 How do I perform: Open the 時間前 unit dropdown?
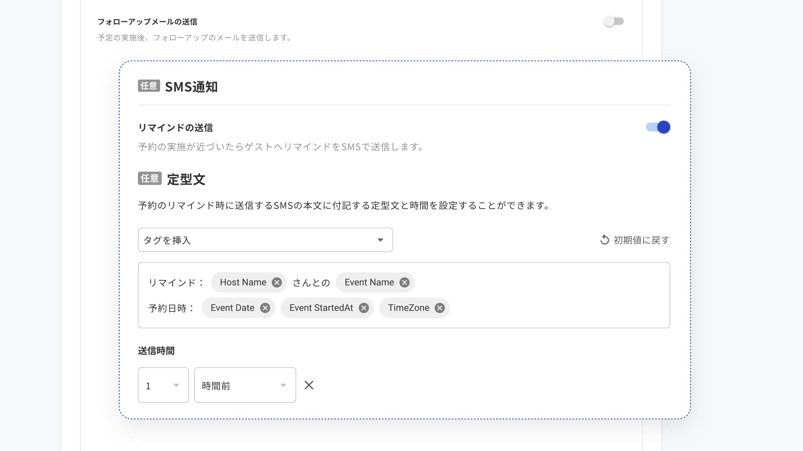[x=245, y=385]
